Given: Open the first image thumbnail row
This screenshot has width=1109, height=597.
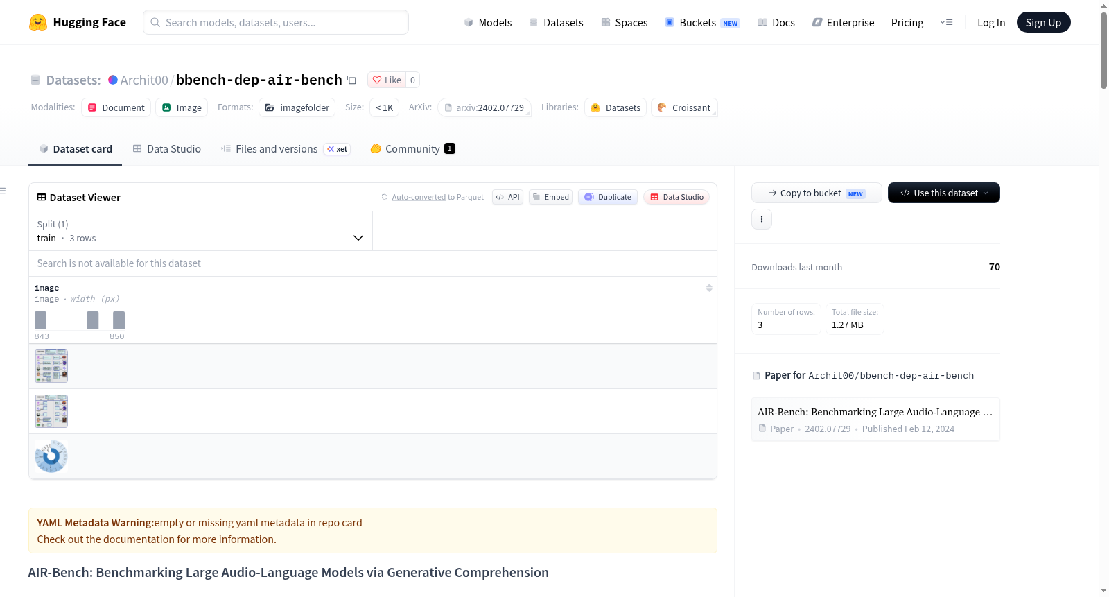Looking at the screenshot, I should point(51,366).
